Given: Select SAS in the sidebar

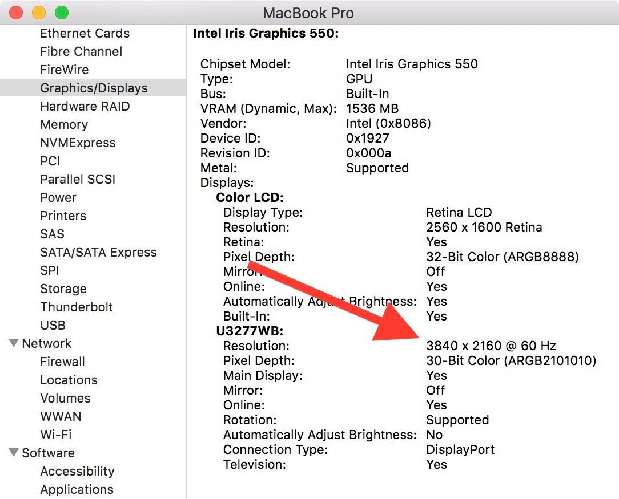Looking at the screenshot, I should (52, 234).
